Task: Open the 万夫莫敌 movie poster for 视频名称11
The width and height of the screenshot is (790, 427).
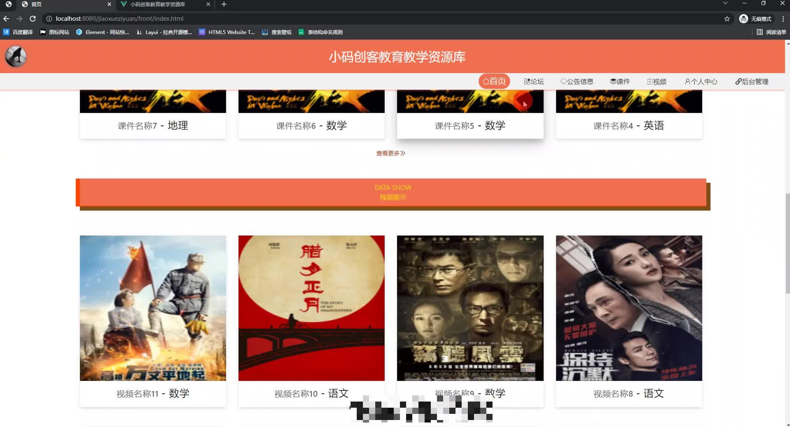Action: tap(153, 308)
